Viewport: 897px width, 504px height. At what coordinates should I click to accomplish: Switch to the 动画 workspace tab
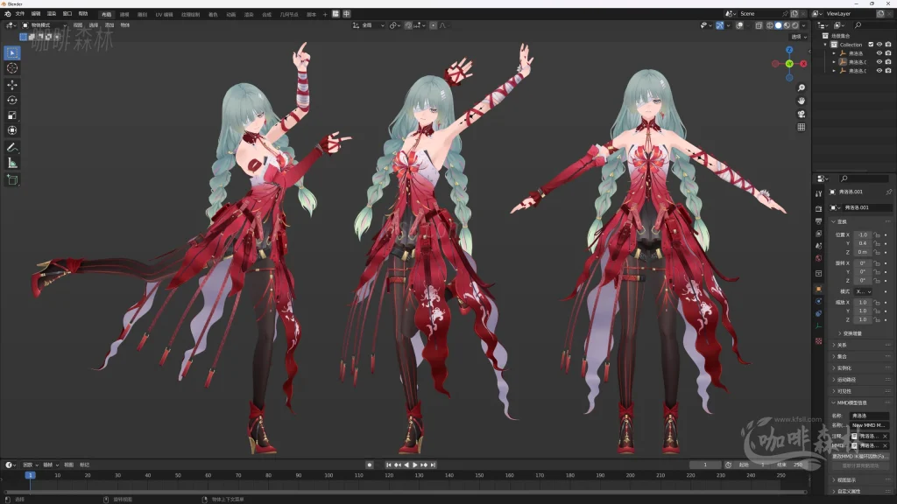[x=231, y=14]
